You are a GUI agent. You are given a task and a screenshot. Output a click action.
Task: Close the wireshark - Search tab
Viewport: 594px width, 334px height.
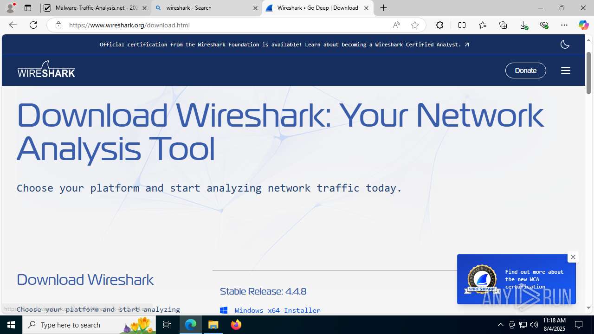point(255,8)
